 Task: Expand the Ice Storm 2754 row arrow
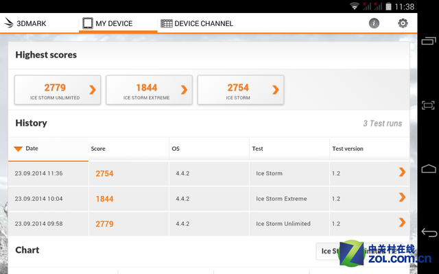402,172
